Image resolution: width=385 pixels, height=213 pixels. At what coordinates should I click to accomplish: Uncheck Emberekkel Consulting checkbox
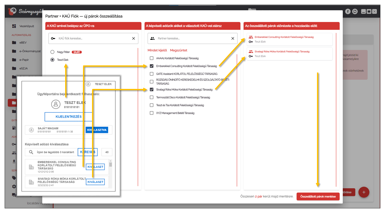click(x=152, y=66)
